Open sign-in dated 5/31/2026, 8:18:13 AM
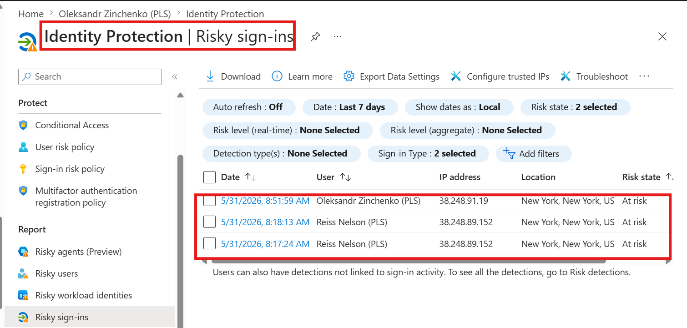The width and height of the screenshot is (687, 328). pos(265,222)
